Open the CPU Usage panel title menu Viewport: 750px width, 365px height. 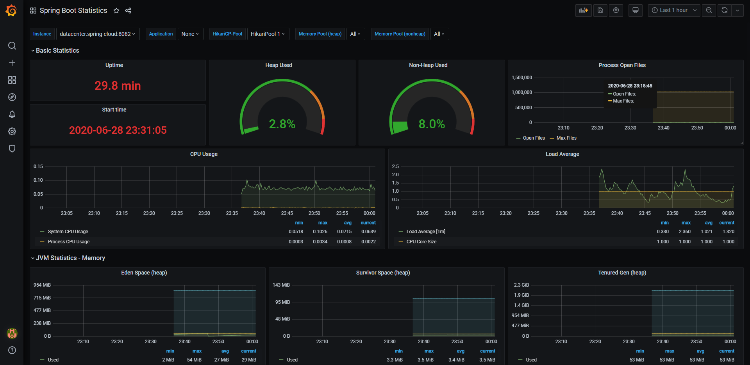[x=204, y=154]
